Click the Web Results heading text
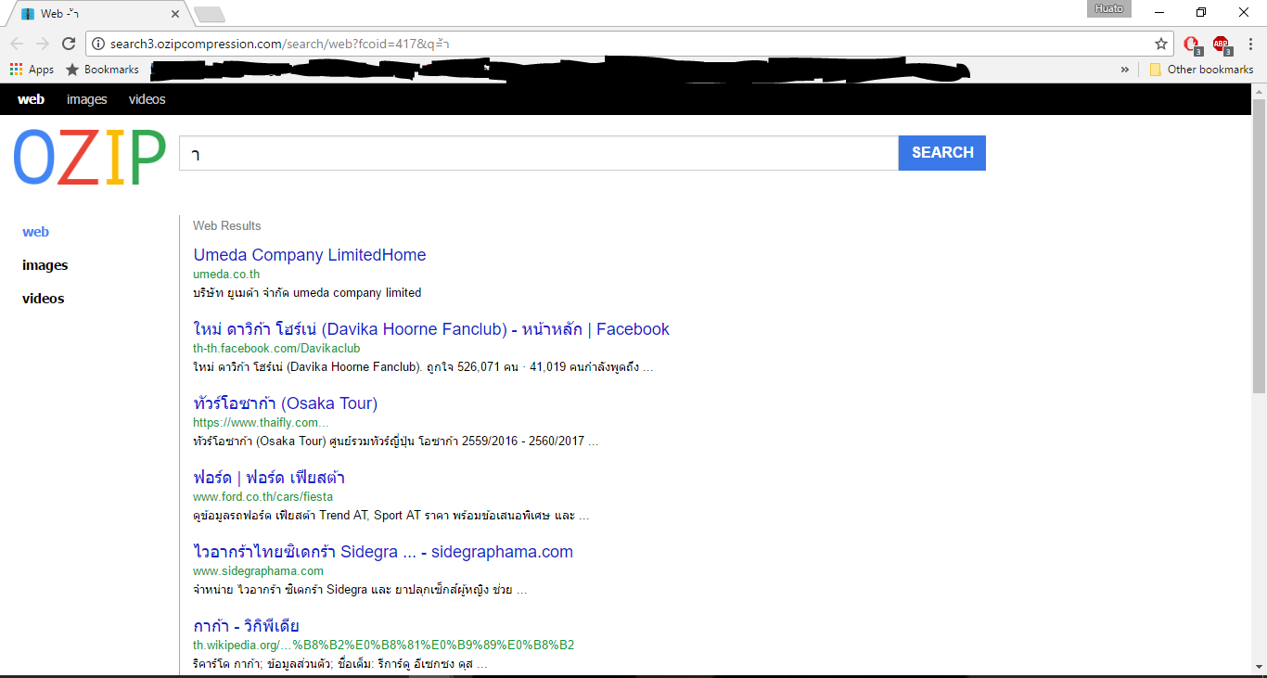This screenshot has height=678, width=1267. pos(227,225)
